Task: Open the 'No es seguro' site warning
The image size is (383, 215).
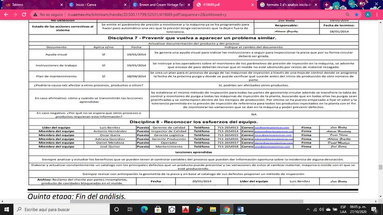Action: pyautogui.click(x=48, y=14)
